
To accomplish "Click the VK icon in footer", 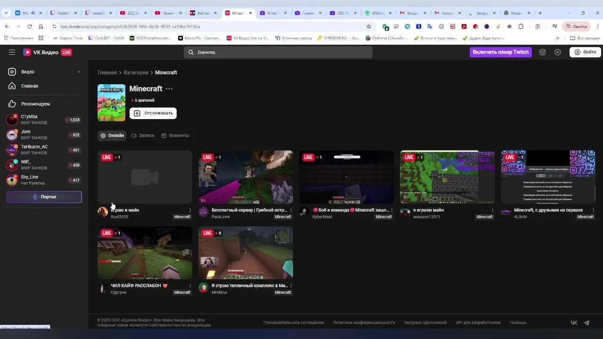I will 574,323.
